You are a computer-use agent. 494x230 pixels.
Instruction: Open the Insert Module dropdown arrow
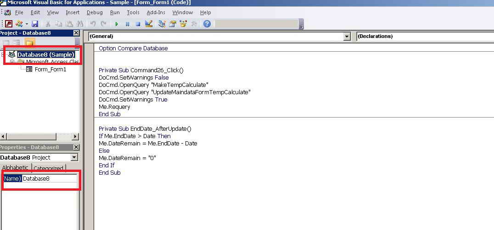27,24
